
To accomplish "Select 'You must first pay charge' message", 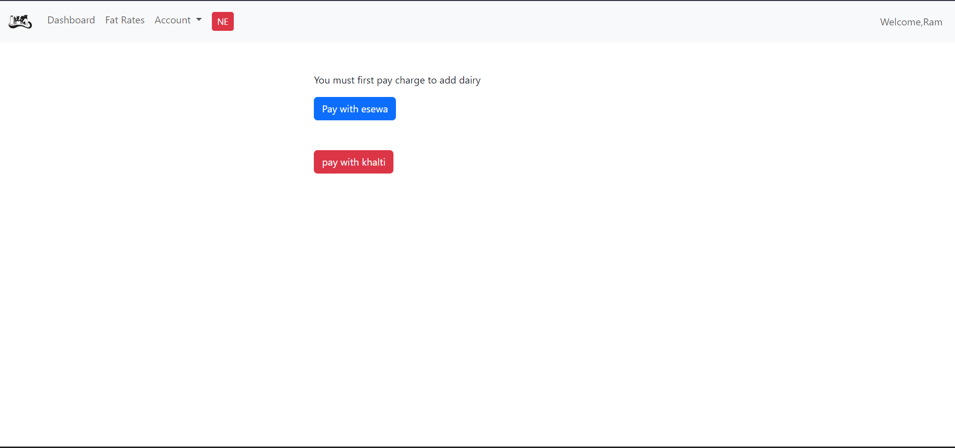I will click(397, 80).
